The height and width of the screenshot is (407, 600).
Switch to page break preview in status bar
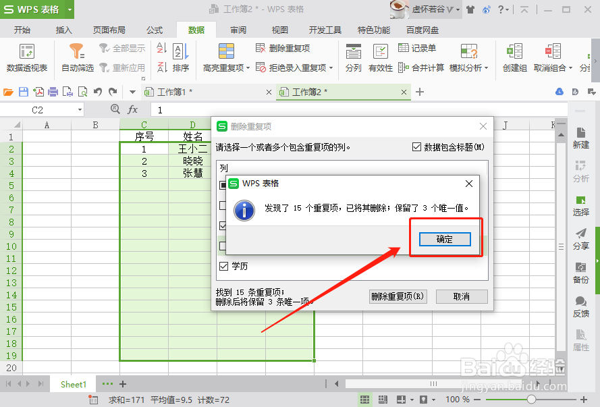(383, 400)
